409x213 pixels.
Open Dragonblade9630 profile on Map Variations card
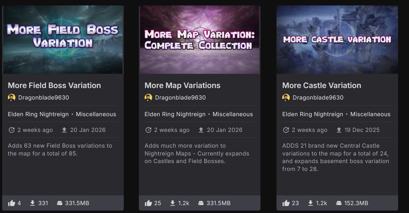tap(180, 97)
